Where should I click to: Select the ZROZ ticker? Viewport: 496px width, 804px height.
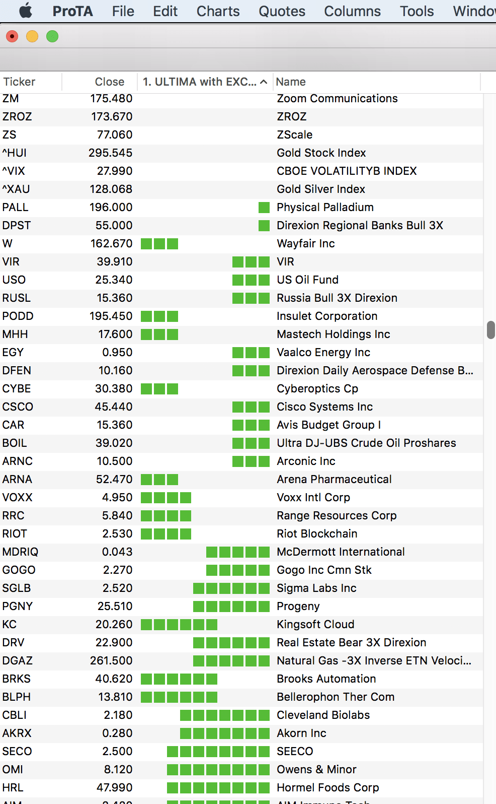pos(17,116)
